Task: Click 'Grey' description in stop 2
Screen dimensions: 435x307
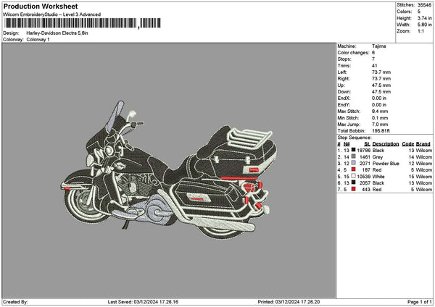Action: click(x=378, y=157)
